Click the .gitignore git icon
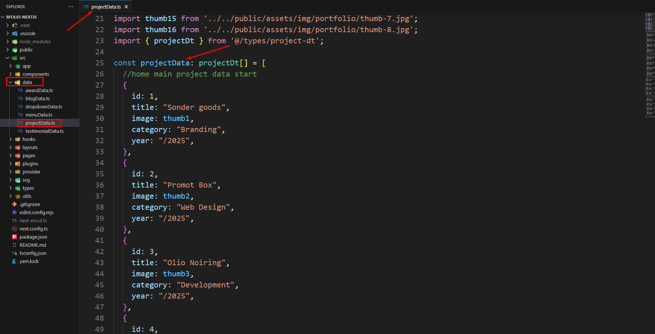655x334 pixels. tap(14, 205)
